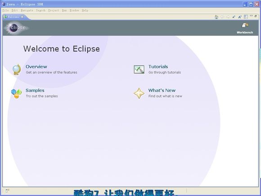Restore the Welcome view panel
261x196 pixels.
pos(256,16)
